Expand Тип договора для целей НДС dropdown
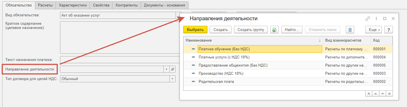Image resolution: width=407 pixels, height=107 pixels. coord(172,79)
